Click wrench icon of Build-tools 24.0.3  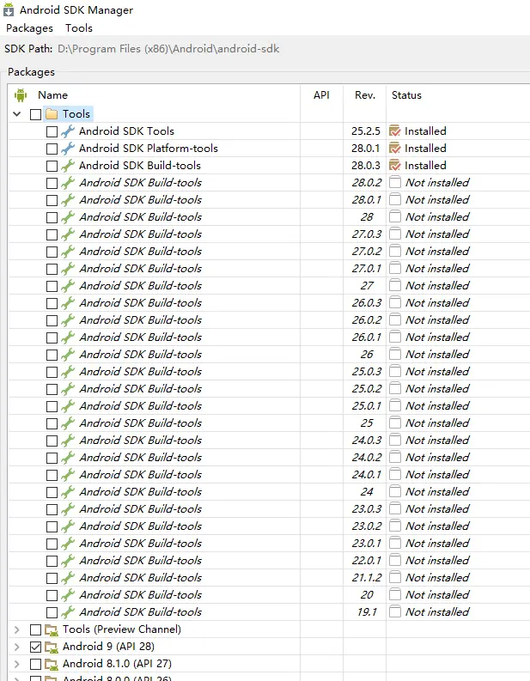(68, 440)
